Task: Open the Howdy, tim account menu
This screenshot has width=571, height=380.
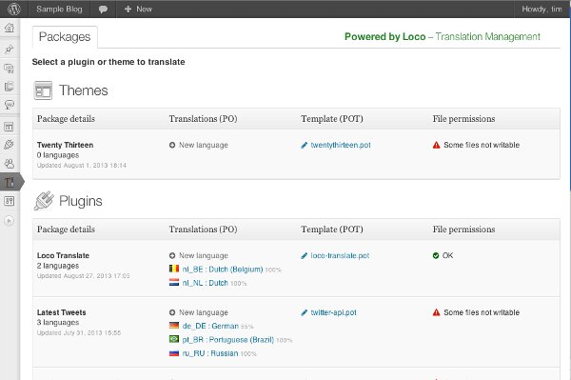Action: [541, 10]
